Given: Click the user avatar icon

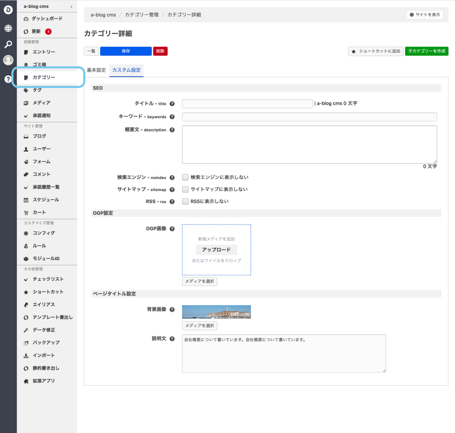Looking at the screenshot, I should click(x=8, y=60).
